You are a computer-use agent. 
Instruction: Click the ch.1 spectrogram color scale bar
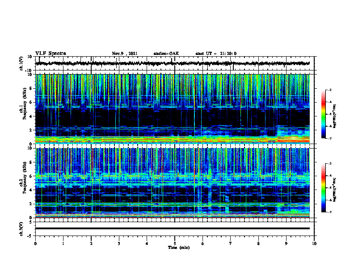point(324,114)
